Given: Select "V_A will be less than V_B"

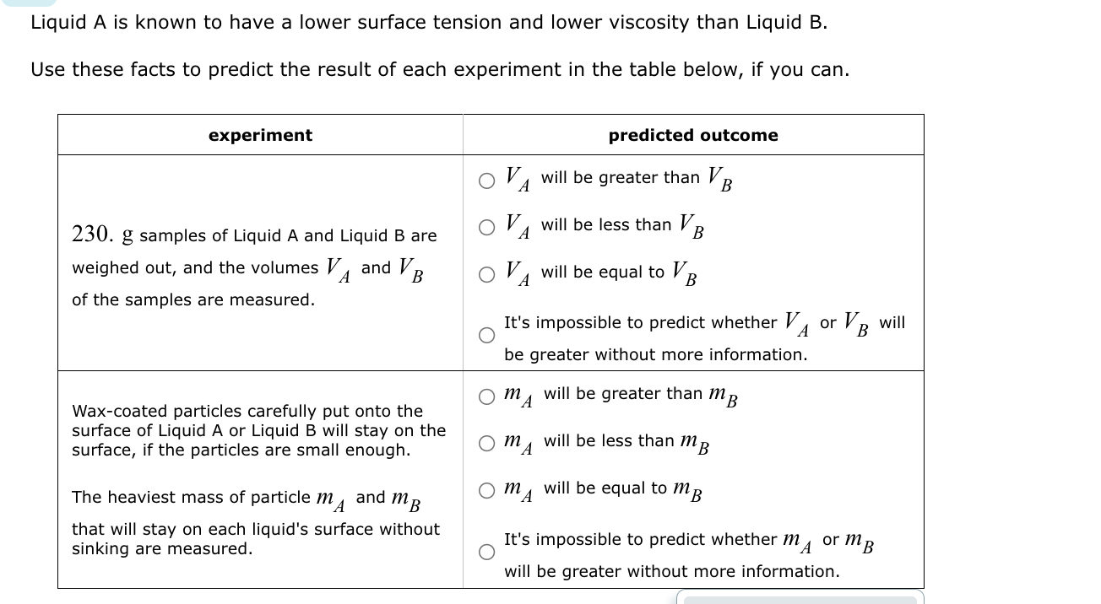Looking at the screenshot, I should point(486,226).
